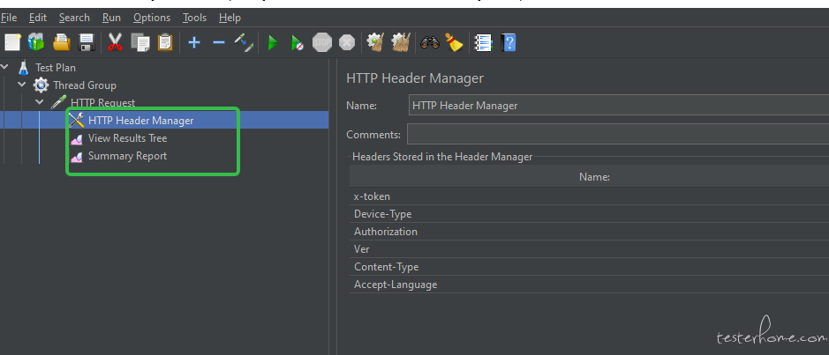
Task: Click the New test plan icon
Action: click(x=11, y=41)
